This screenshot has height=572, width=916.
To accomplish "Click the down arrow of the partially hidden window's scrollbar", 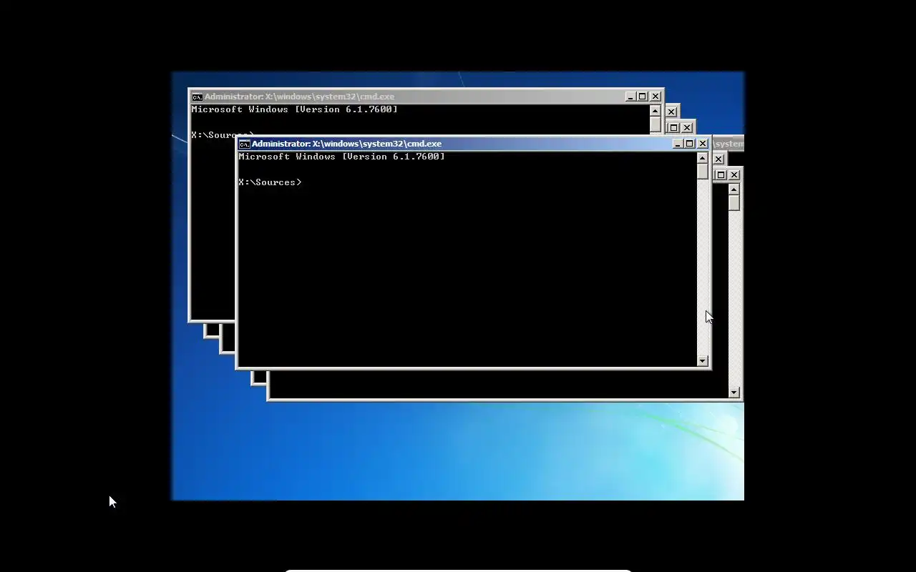I will (734, 393).
